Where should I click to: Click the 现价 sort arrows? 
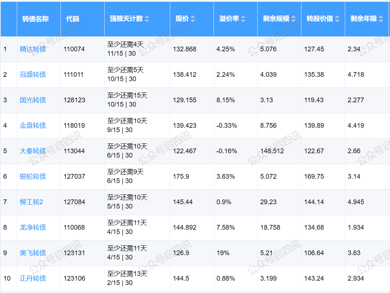pos(193,19)
